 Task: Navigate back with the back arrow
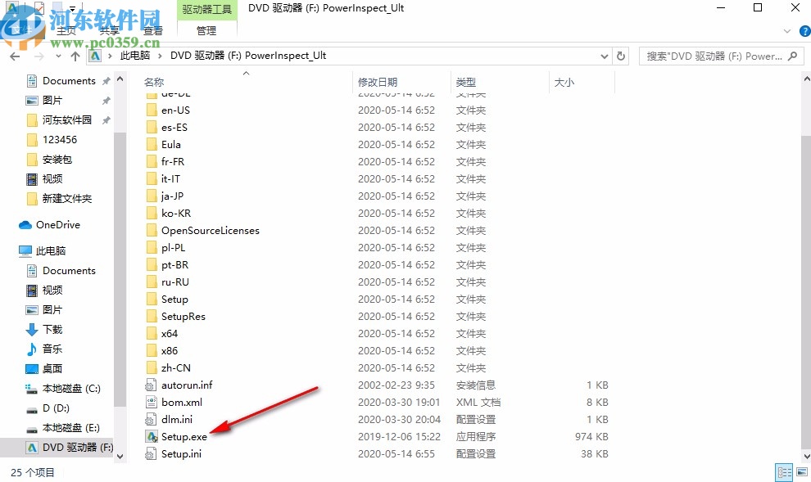(x=15, y=56)
